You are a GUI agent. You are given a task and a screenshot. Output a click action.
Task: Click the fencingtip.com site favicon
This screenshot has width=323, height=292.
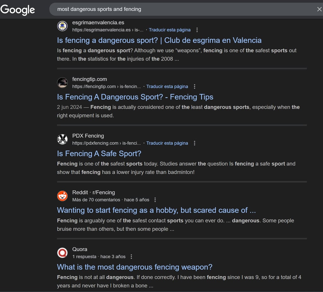click(x=62, y=83)
